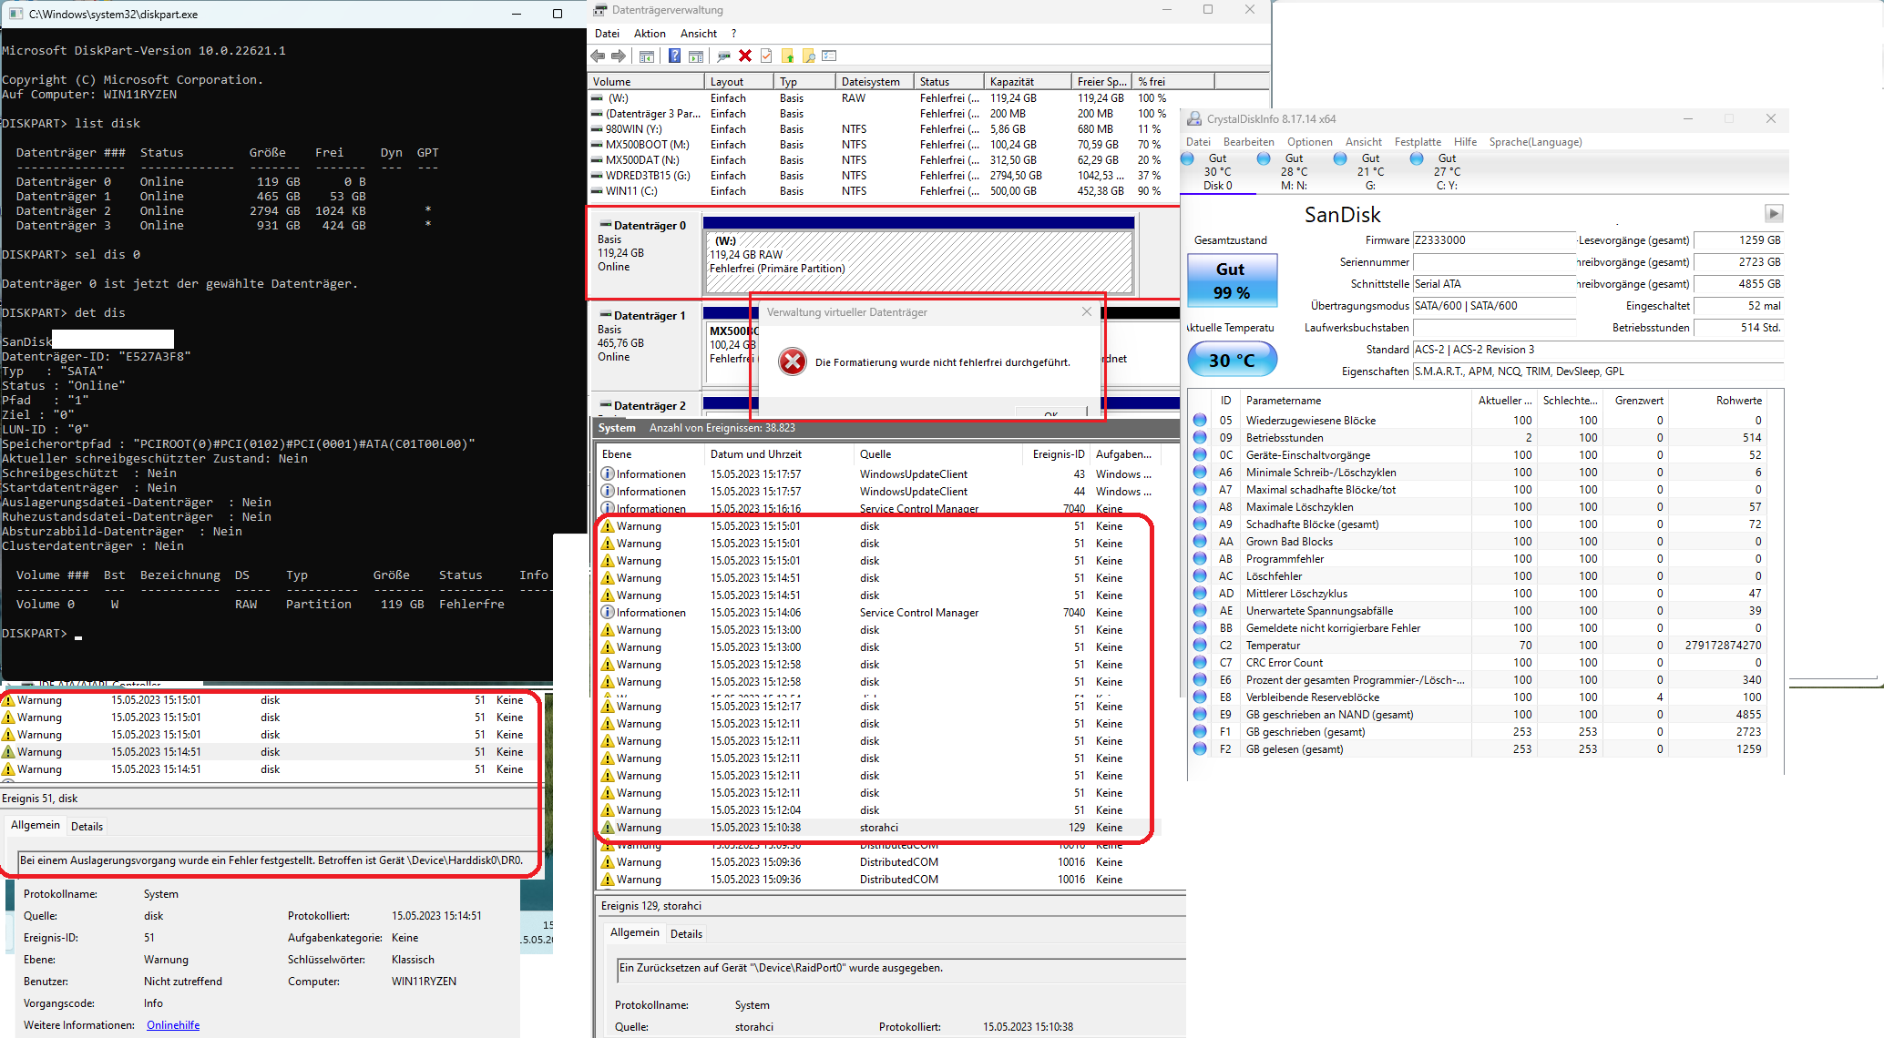Select the G: drive 21 °C status button

(1369, 171)
